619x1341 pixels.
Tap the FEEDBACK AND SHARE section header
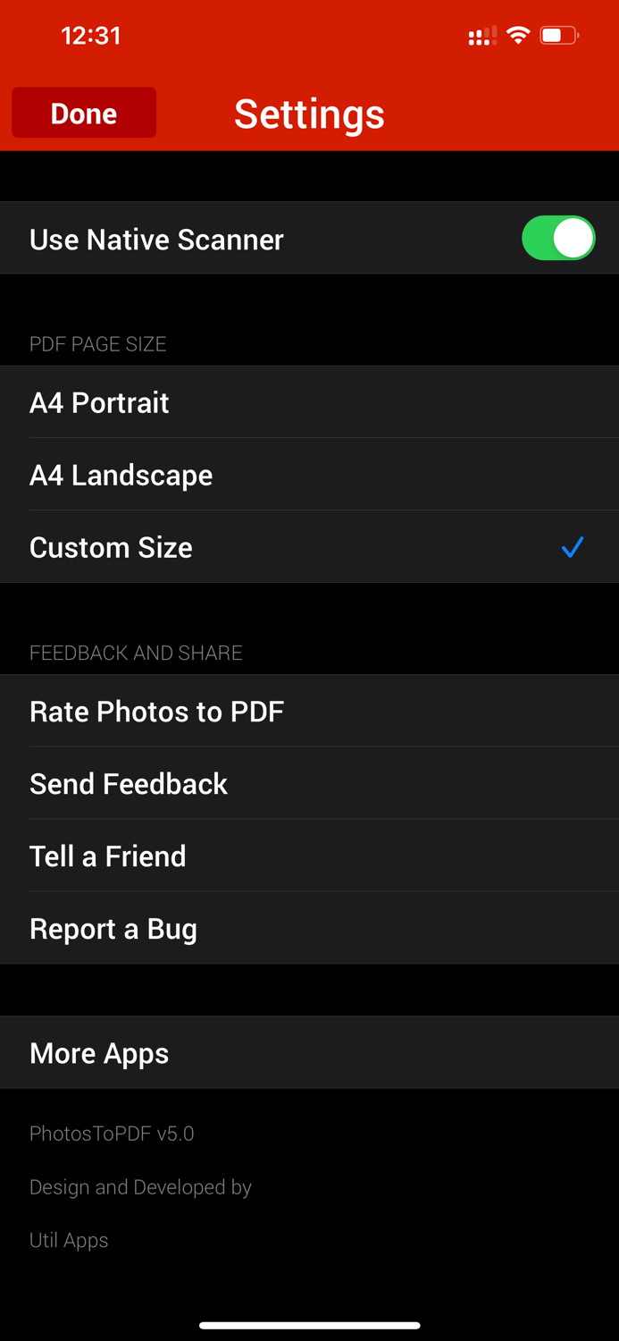coord(136,653)
